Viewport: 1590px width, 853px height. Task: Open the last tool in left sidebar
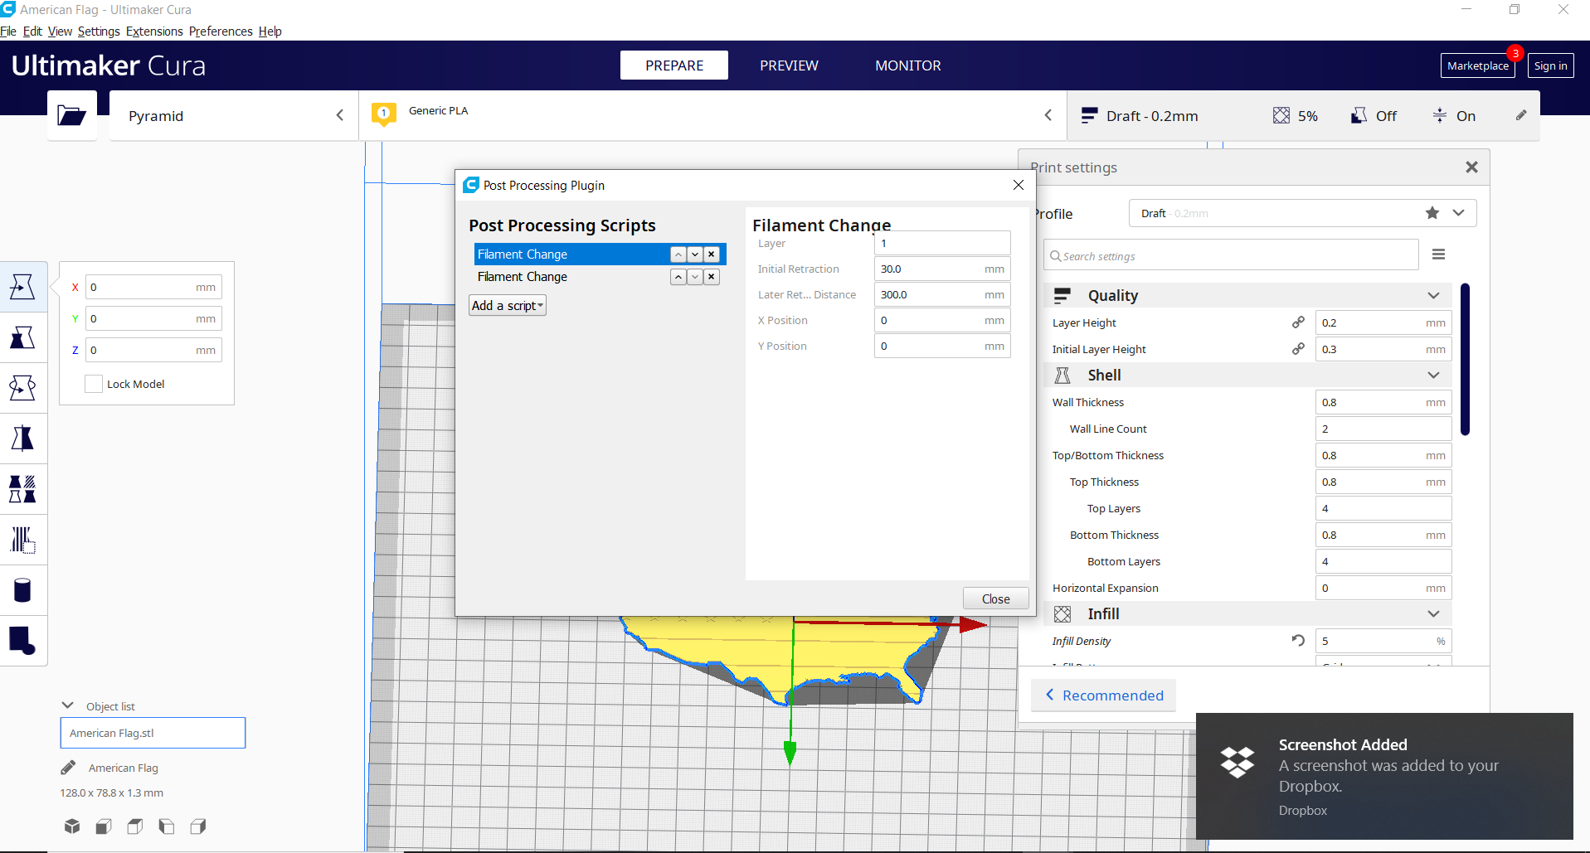coord(22,641)
